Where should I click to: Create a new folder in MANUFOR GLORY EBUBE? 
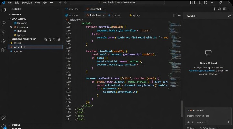pos(50,39)
